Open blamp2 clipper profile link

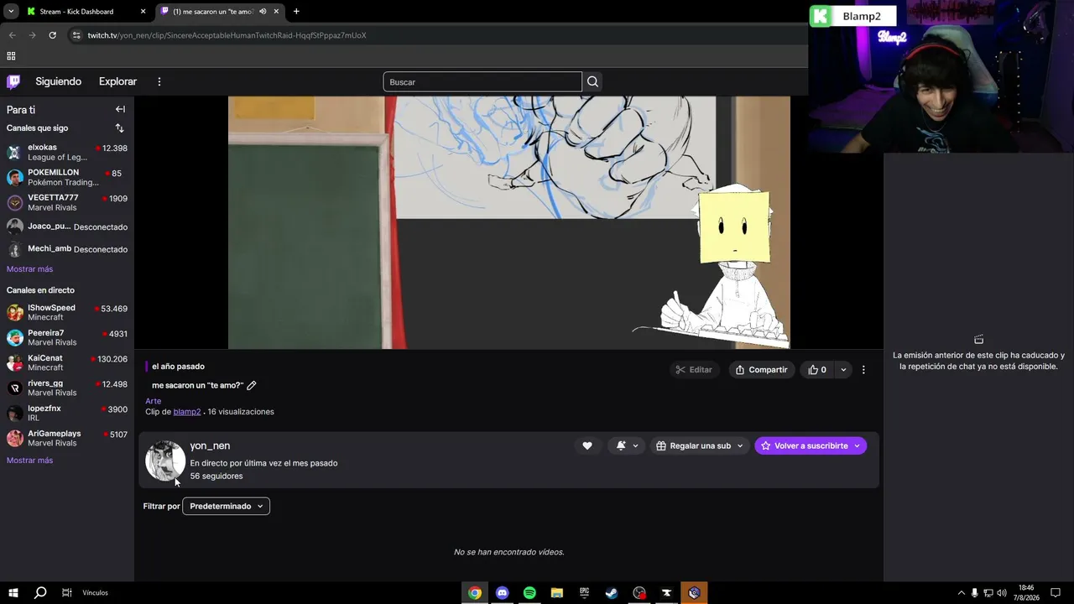tap(187, 412)
